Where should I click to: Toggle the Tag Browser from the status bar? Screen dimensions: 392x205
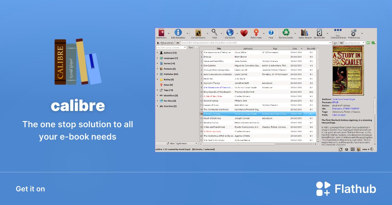(x=340, y=149)
